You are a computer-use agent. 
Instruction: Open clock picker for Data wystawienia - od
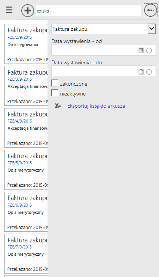pos(149,51)
